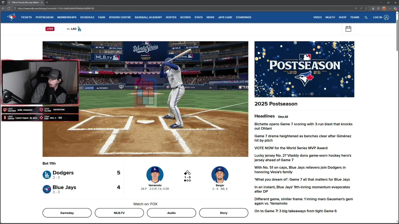The width and height of the screenshot is (399, 224).
Task: Open browser settings and more menu
Action: tap(390, 8)
